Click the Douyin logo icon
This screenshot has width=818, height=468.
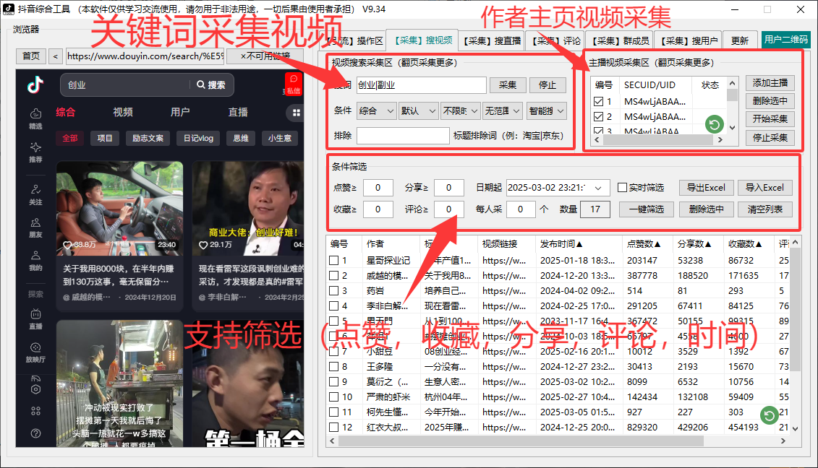(35, 85)
